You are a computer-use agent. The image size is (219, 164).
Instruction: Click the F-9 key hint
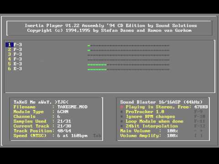pyautogui.click(x=198, y=112)
